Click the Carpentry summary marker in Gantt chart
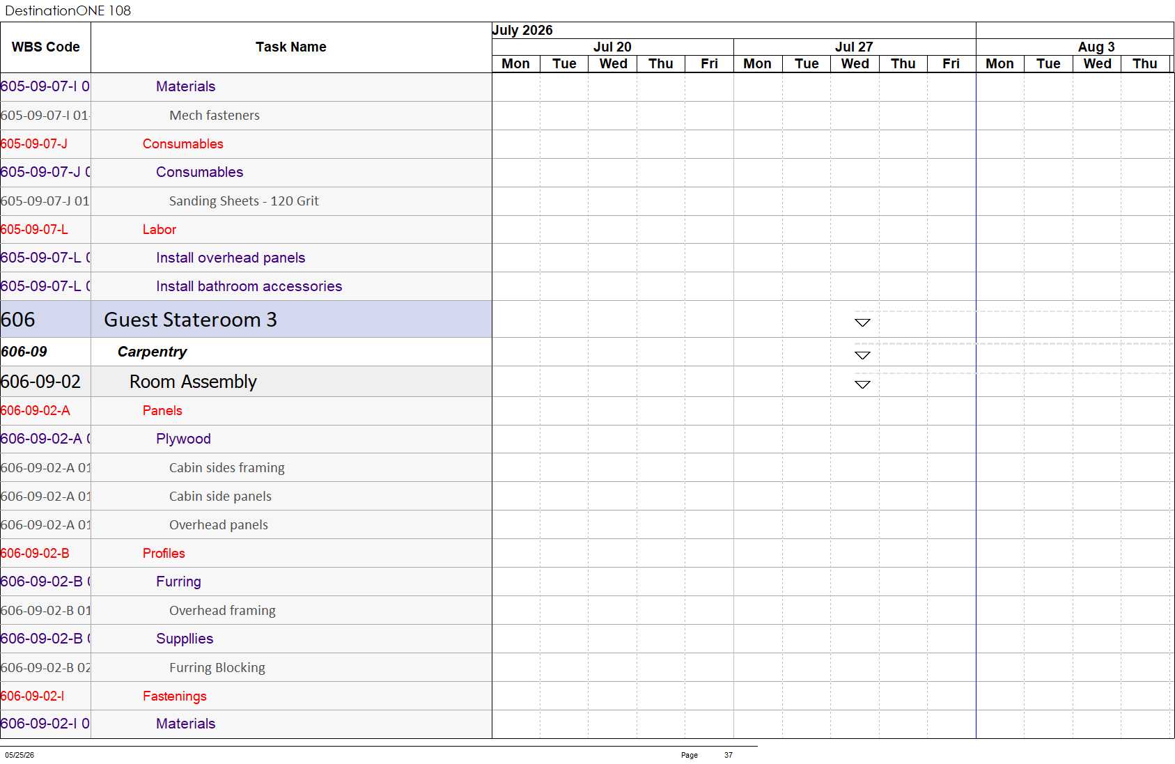 862,355
